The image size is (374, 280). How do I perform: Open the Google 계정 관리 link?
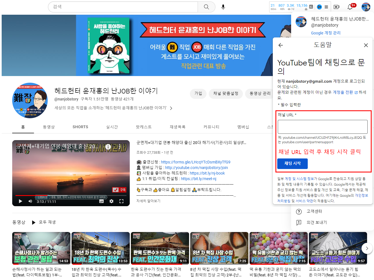pos(326,33)
